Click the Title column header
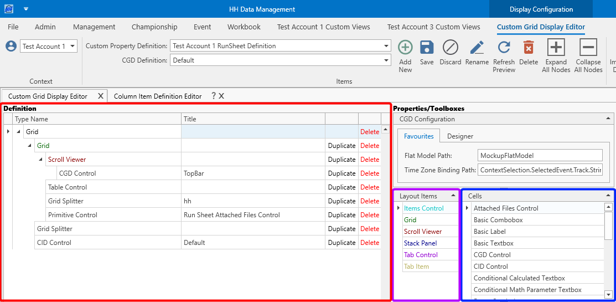This screenshot has height=302, width=616. (253, 119)
